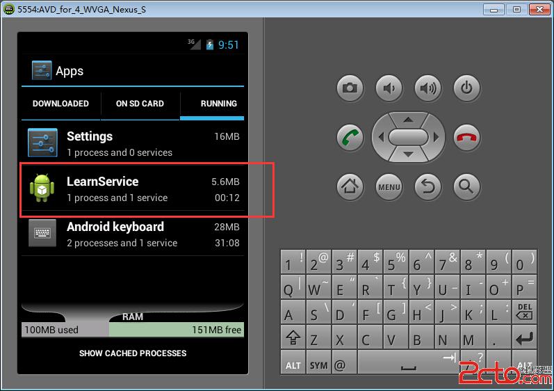This screenshot has height=391, width=554.
Task: Click the 5 key with percent sign
Action: [x=396, y=262]
